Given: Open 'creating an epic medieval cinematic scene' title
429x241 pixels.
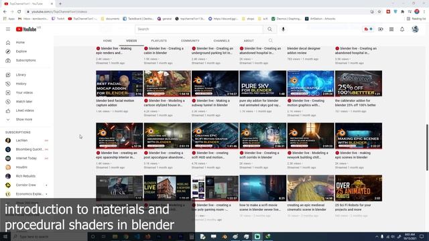Looking at the screenshot, I should (307, 208).
